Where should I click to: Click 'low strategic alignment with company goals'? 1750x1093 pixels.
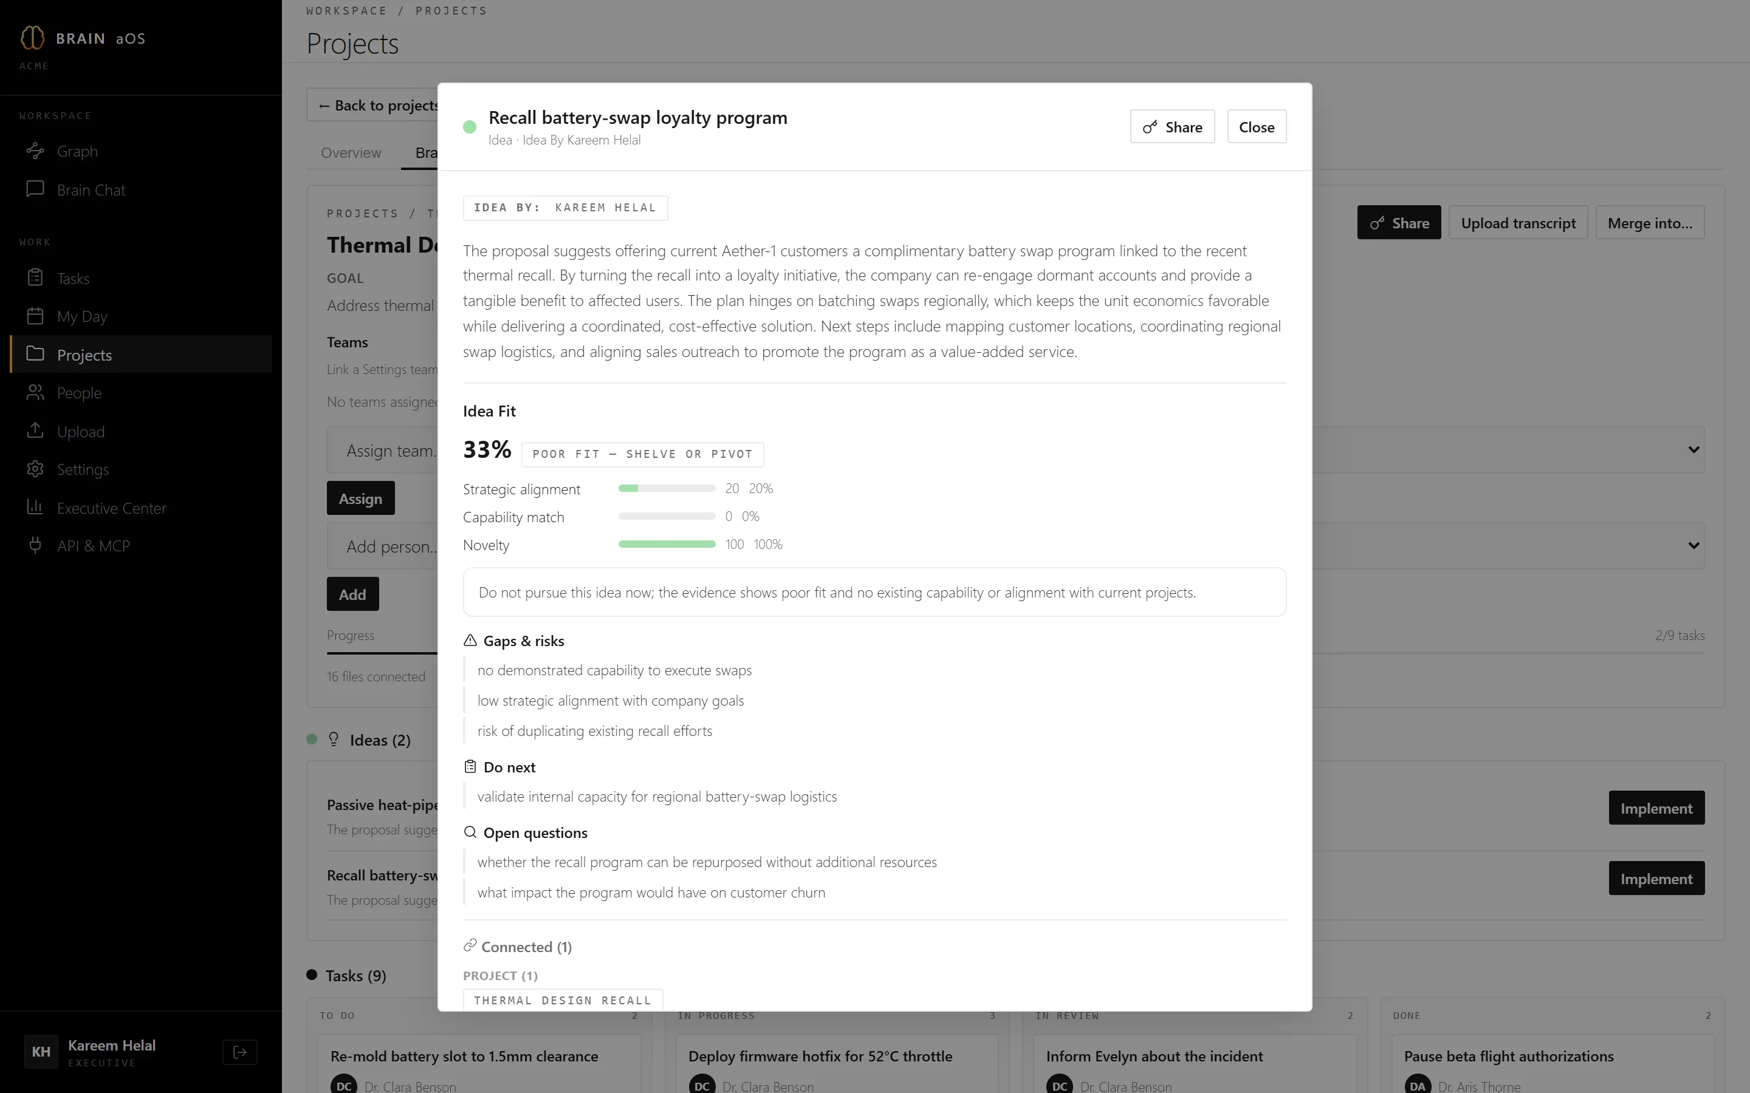pos(610,701)
